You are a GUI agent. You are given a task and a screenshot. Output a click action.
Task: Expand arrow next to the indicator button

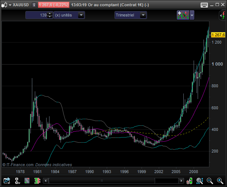click(x=192, y=15)
